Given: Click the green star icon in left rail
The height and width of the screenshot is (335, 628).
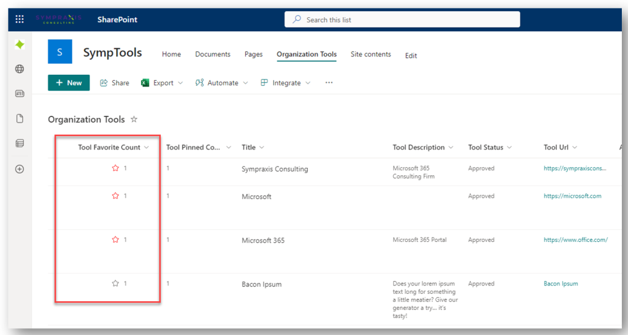Looking at the screenshot, I should click(20, 44).
